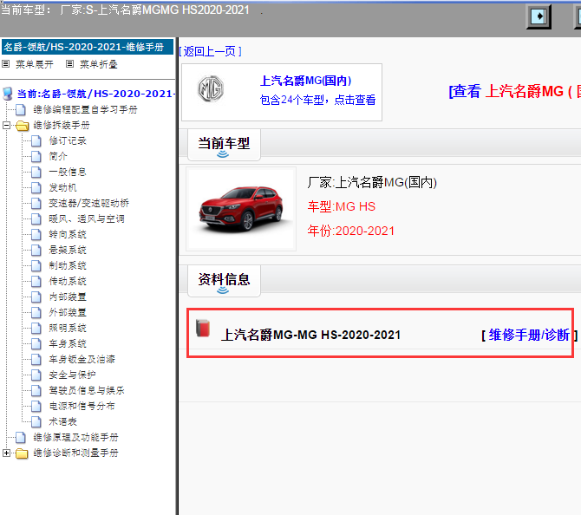
Task: Click the page icon beside 照明系统
Action: coord(36,328)
